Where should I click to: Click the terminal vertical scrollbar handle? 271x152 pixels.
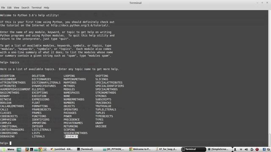[269, 140]
